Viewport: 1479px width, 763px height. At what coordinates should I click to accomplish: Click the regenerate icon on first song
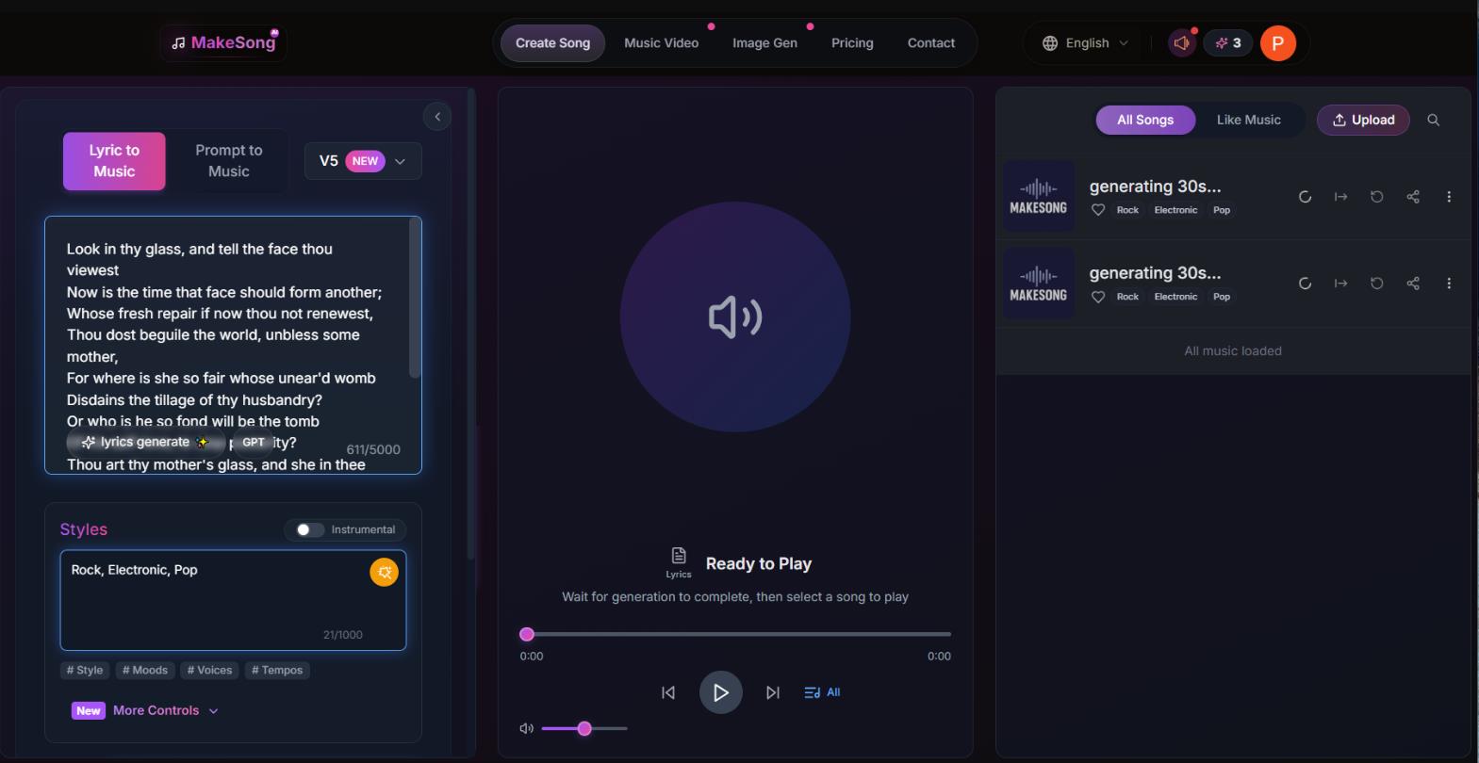click(1376, 197)
